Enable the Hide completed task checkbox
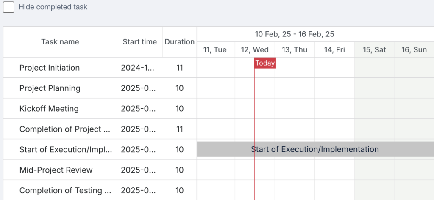The image size is (434, 200). click(8, 7)
